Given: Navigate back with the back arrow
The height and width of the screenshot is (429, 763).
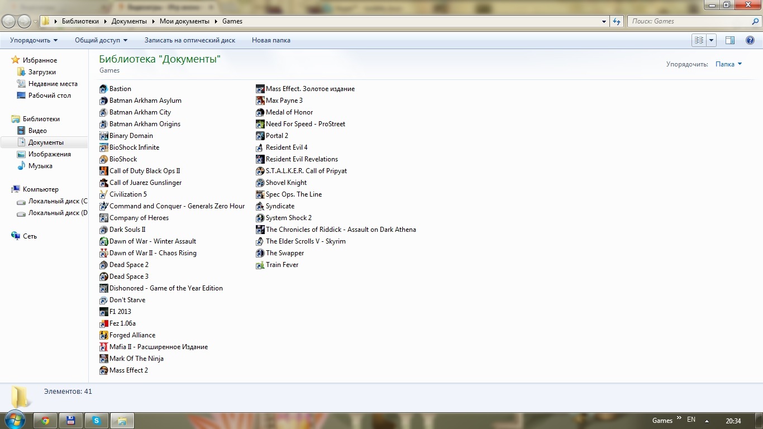Looking at the screenshot, I should pyautogui.click(x=9, y=21).
